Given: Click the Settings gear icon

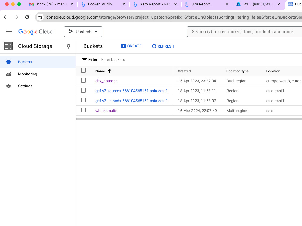Looking at the screenshot, I should click(x=8, y=86).
